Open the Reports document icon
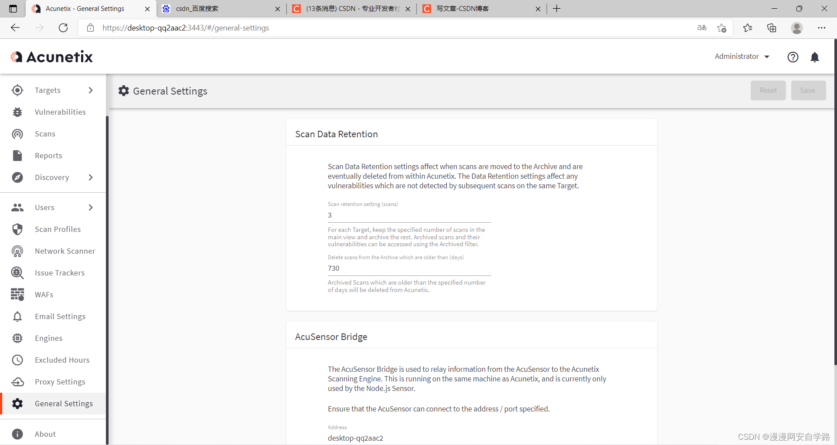Screen dimensions: 837x445 (x=17, y=156)
